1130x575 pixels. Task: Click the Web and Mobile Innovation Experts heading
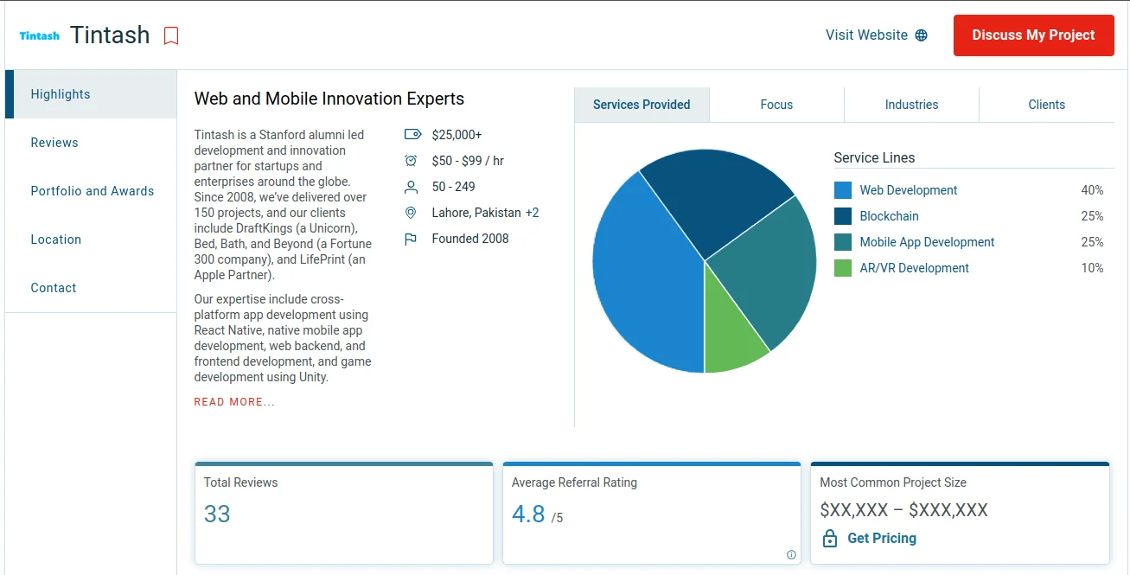click(329, 99)
